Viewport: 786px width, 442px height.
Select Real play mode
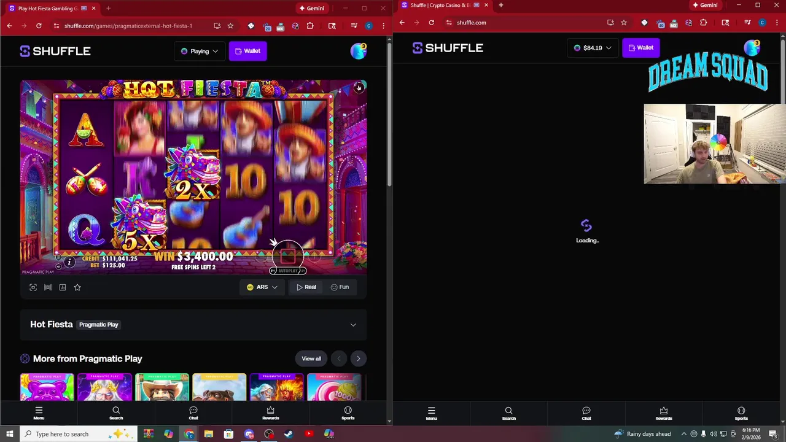point(306,287)
